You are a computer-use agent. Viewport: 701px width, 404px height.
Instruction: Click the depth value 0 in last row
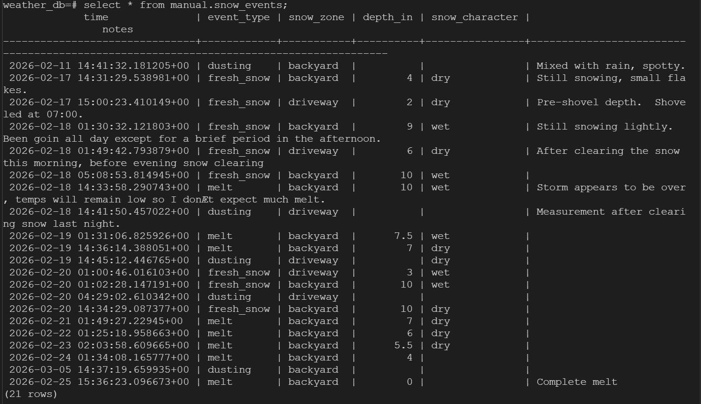(x=409, y=382)
